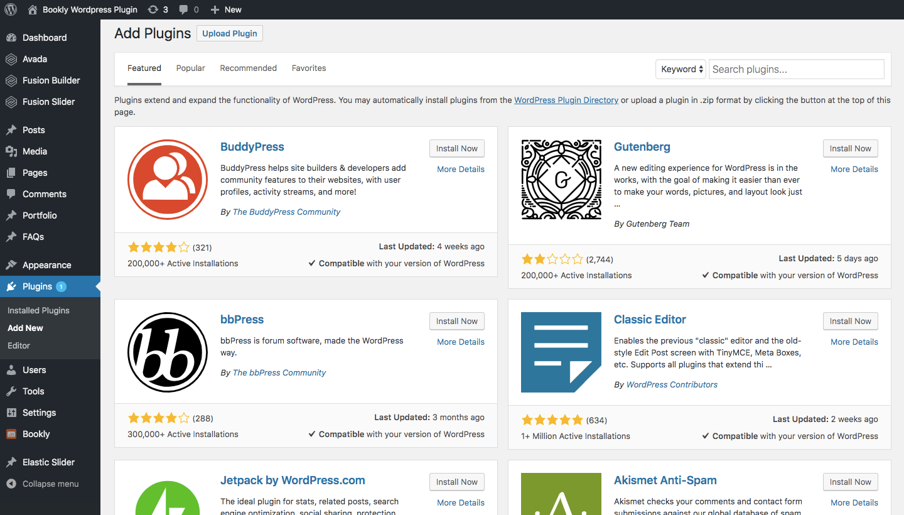904x515 pixels.
Task: Click the Plugins plug icon
Action: tap(11, 286)
